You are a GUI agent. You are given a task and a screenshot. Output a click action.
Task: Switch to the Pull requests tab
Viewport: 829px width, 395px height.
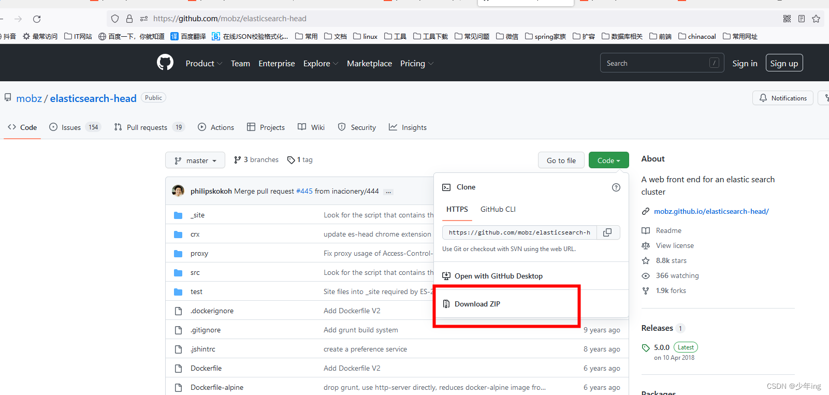(149, 127)
